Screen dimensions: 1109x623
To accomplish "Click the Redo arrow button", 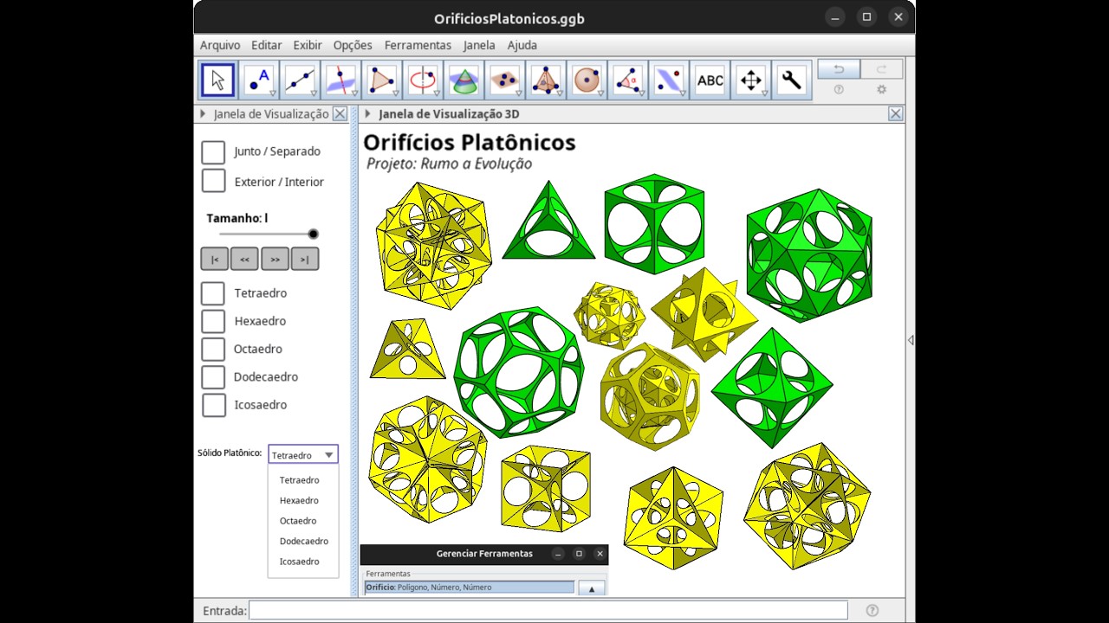I will coord(881,69).
